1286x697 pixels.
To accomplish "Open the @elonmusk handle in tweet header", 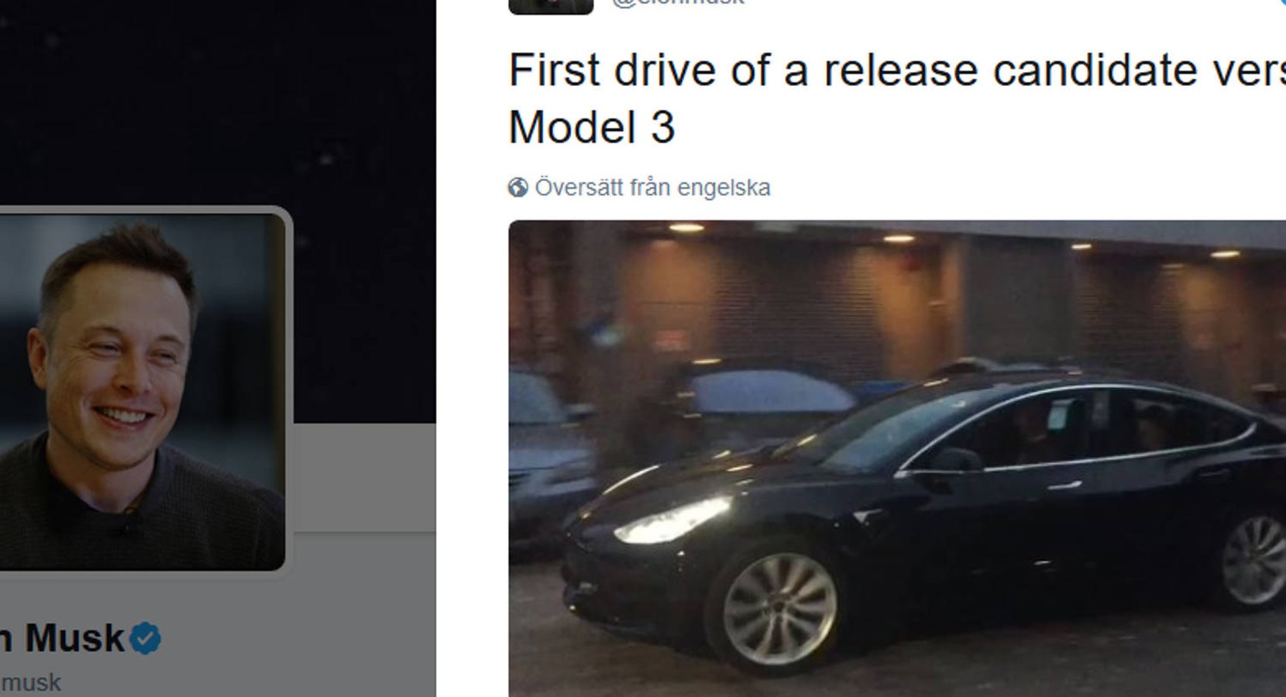I will click(x=678, y=3).
